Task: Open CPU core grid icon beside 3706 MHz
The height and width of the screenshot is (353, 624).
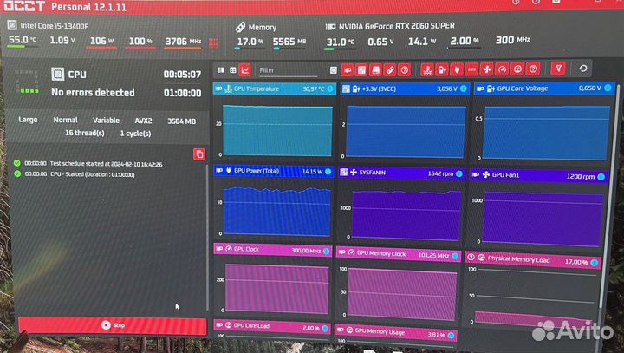Action: pos(213,42)
